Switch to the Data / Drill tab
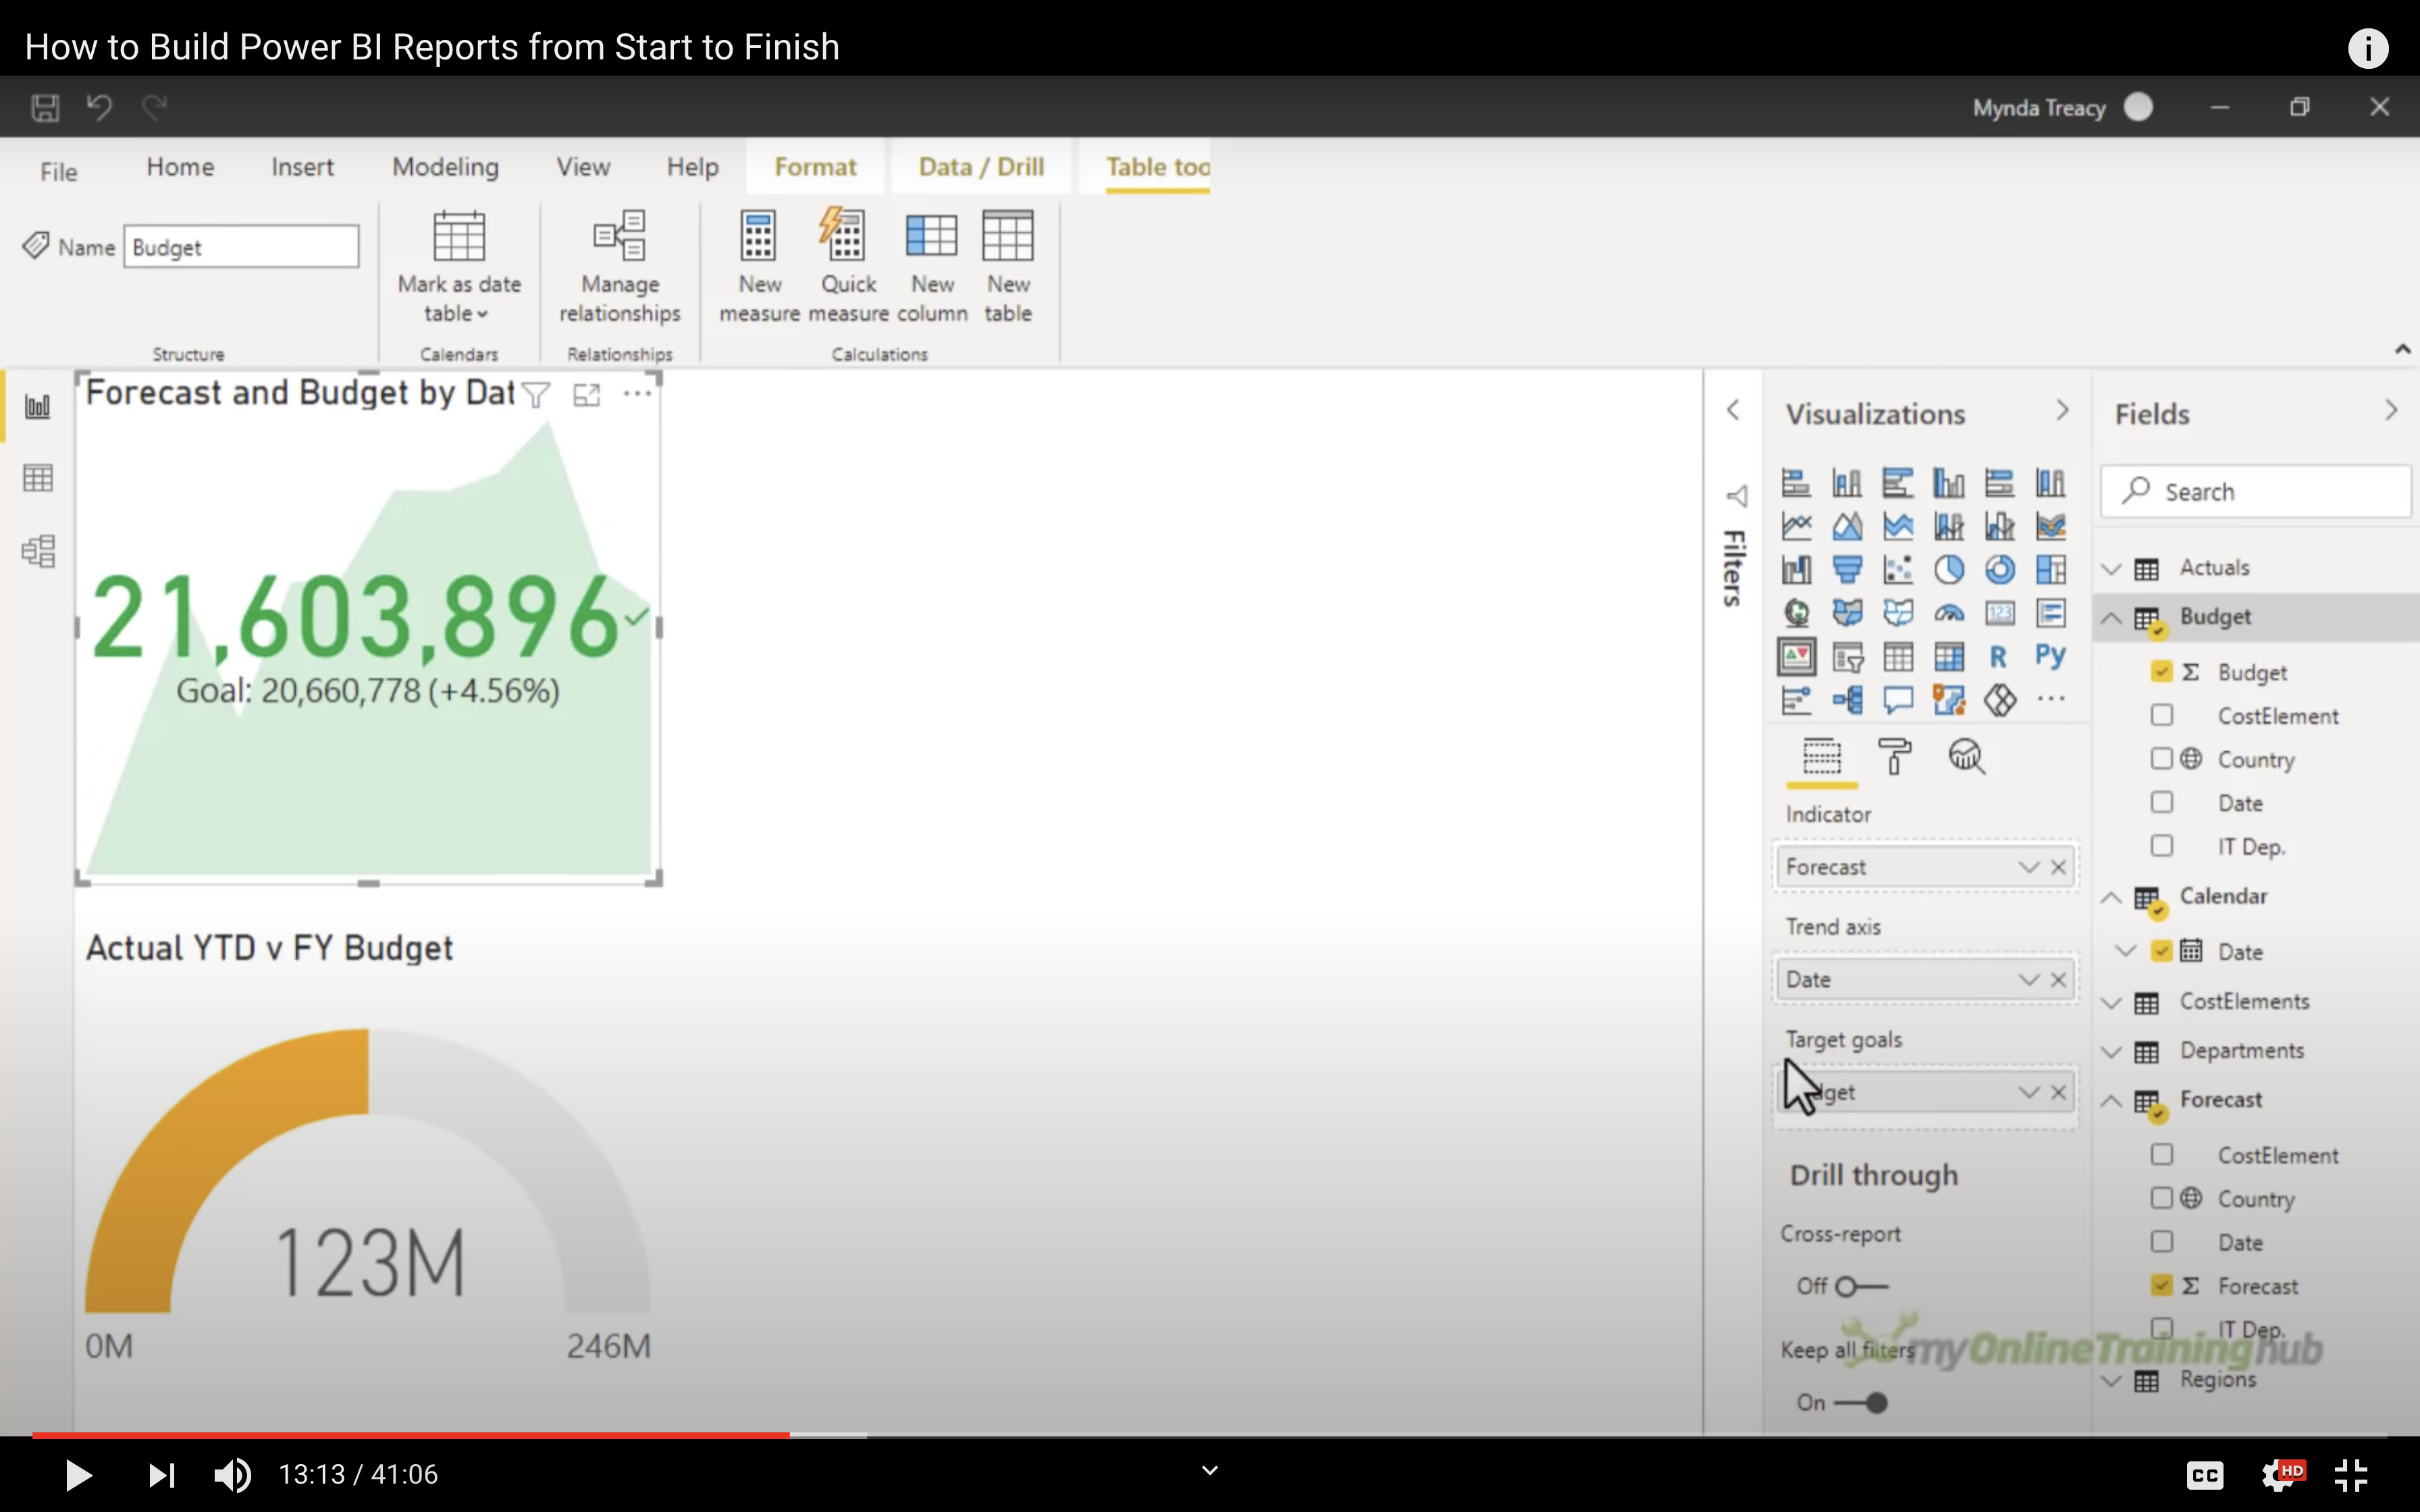 tap(980, 167)
